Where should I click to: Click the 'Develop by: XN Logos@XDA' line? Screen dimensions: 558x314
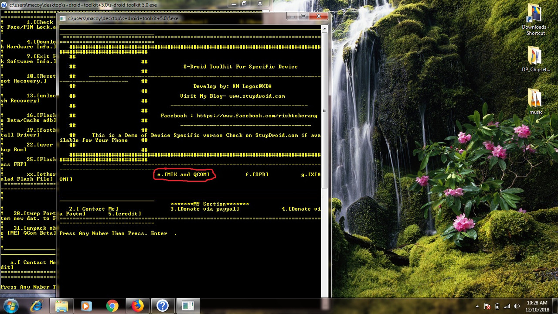click(232, 86)
